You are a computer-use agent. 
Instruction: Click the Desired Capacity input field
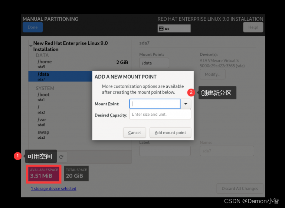click(x=160, y=114)
